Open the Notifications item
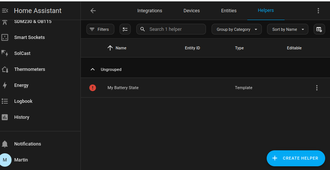330x170 pixels. click(40, 144)
